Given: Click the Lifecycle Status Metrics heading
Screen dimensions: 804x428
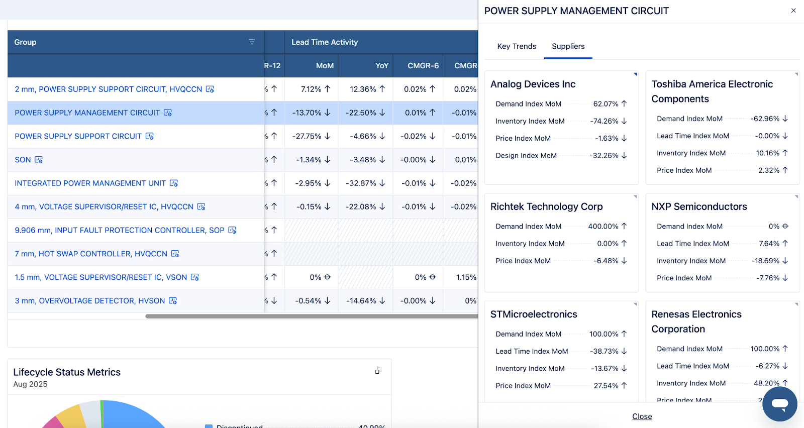Looking at the screenshot, I should click(67, 372).
